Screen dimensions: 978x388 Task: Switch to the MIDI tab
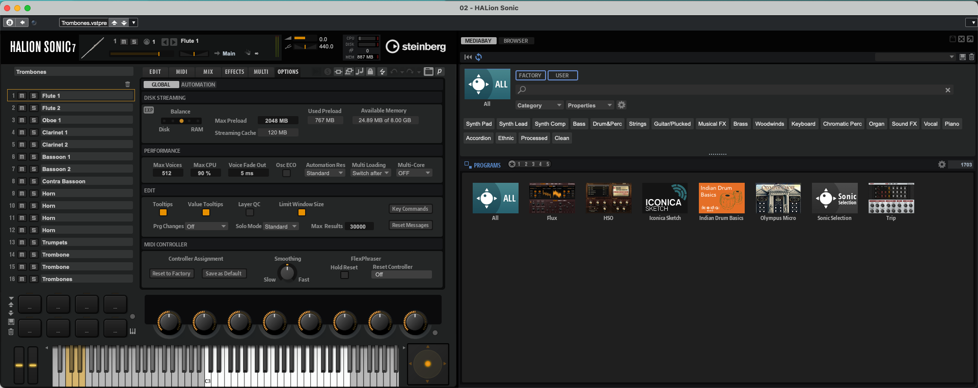click(182, 72)
